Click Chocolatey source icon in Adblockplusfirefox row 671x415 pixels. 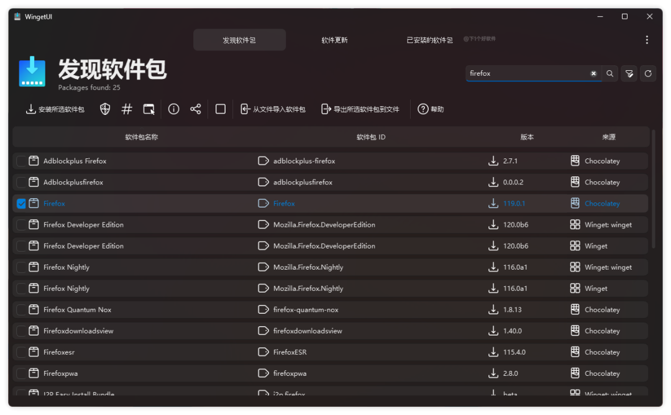pos(575,182)
